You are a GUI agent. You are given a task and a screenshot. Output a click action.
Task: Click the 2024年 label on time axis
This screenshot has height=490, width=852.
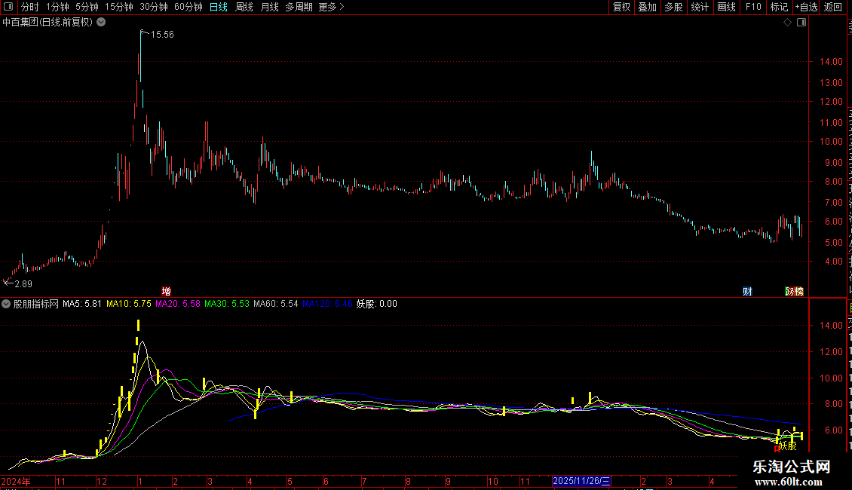coord(16,481)
